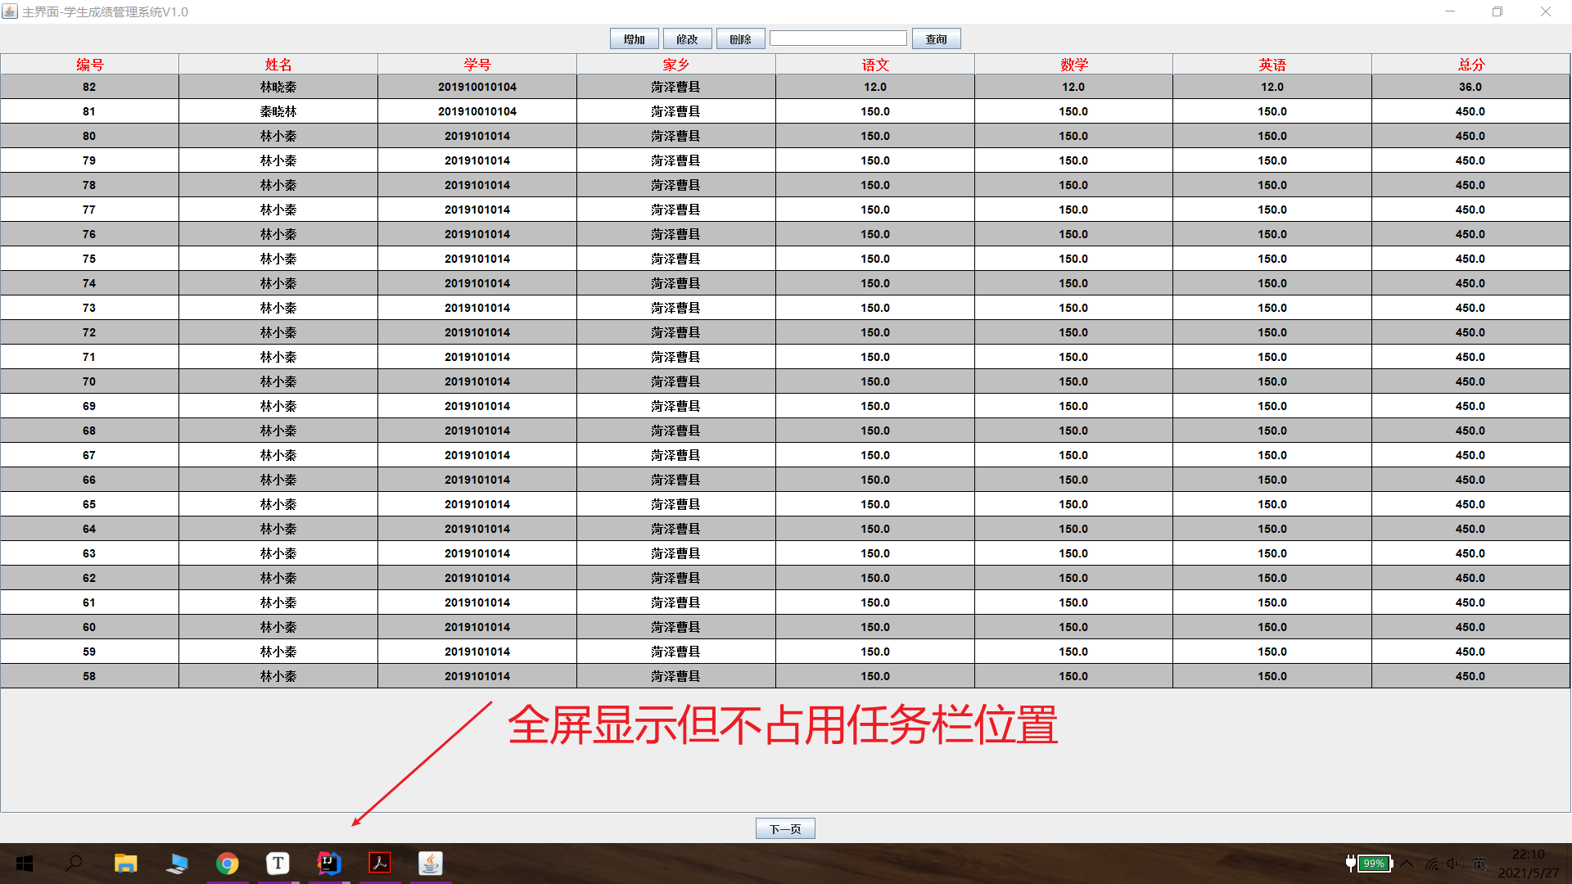Image resolution: width=1572 pixels, height=884 pixels.
Task: Click the battery 99% tray icon
Action: point(1370,864)
